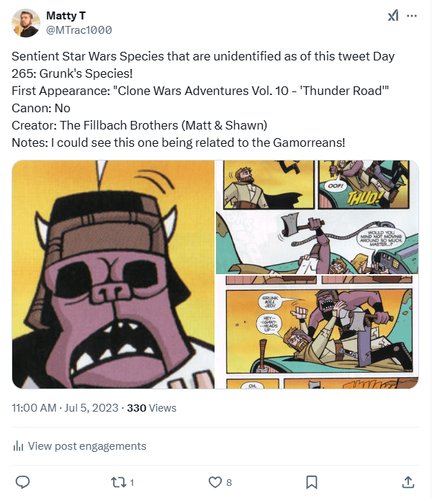Viewport: 432px width, 498px height.
Task: Open the Grok icon in the header
Action: (394, 16)
